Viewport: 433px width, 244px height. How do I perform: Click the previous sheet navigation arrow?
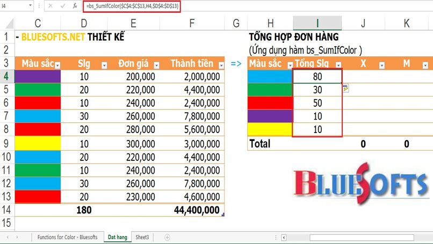[x=8, y=237]
